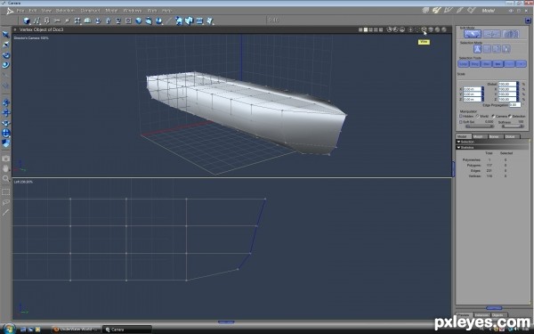Viewport: 534px width, 334px height.
Task: Select the magnifier zoom tool
Action: (6, 179)
